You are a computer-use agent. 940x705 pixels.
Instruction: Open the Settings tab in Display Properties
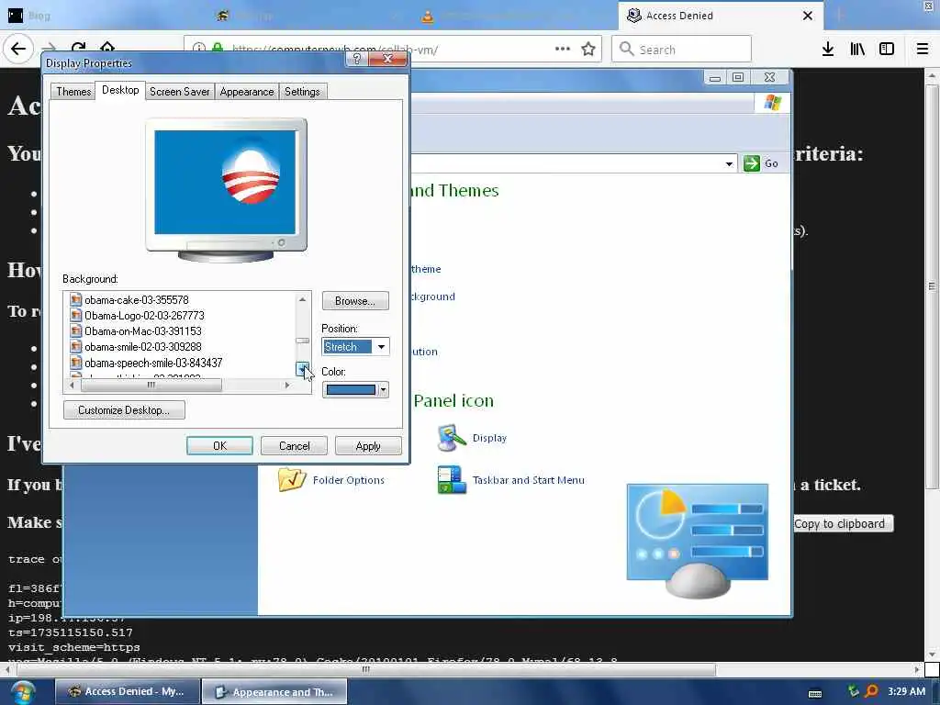302,92
